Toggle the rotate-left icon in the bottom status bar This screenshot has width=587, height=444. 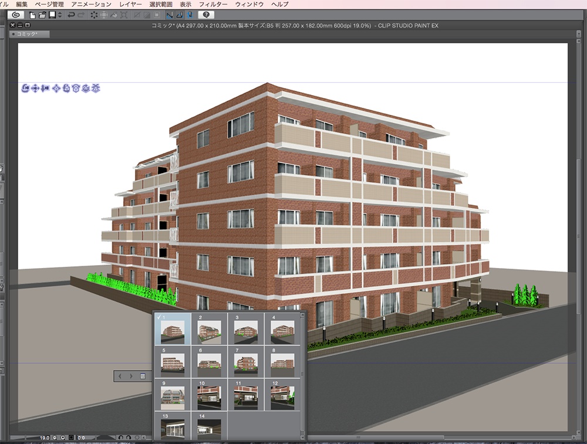(x=122, y=436)
